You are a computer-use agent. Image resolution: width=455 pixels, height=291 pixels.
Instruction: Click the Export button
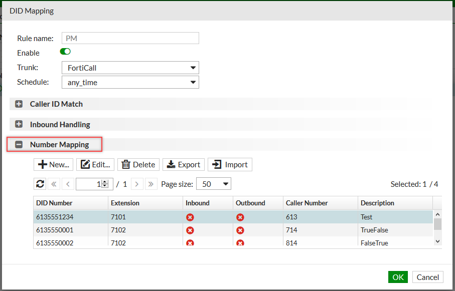click(x=184, y=164)
